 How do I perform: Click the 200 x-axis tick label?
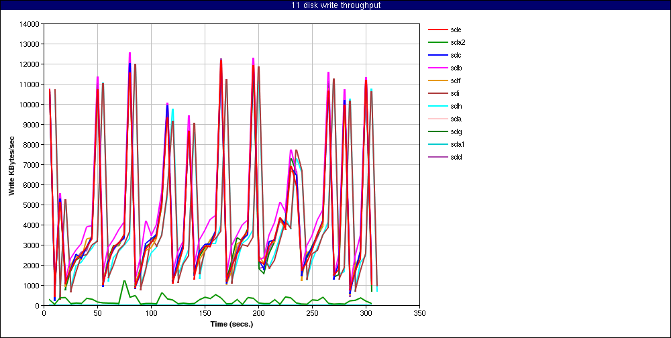[x=258, y=313]
